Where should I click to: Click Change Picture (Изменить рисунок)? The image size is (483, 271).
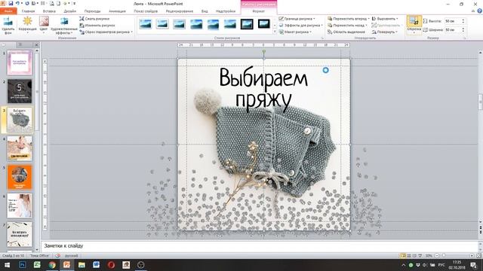97,25
